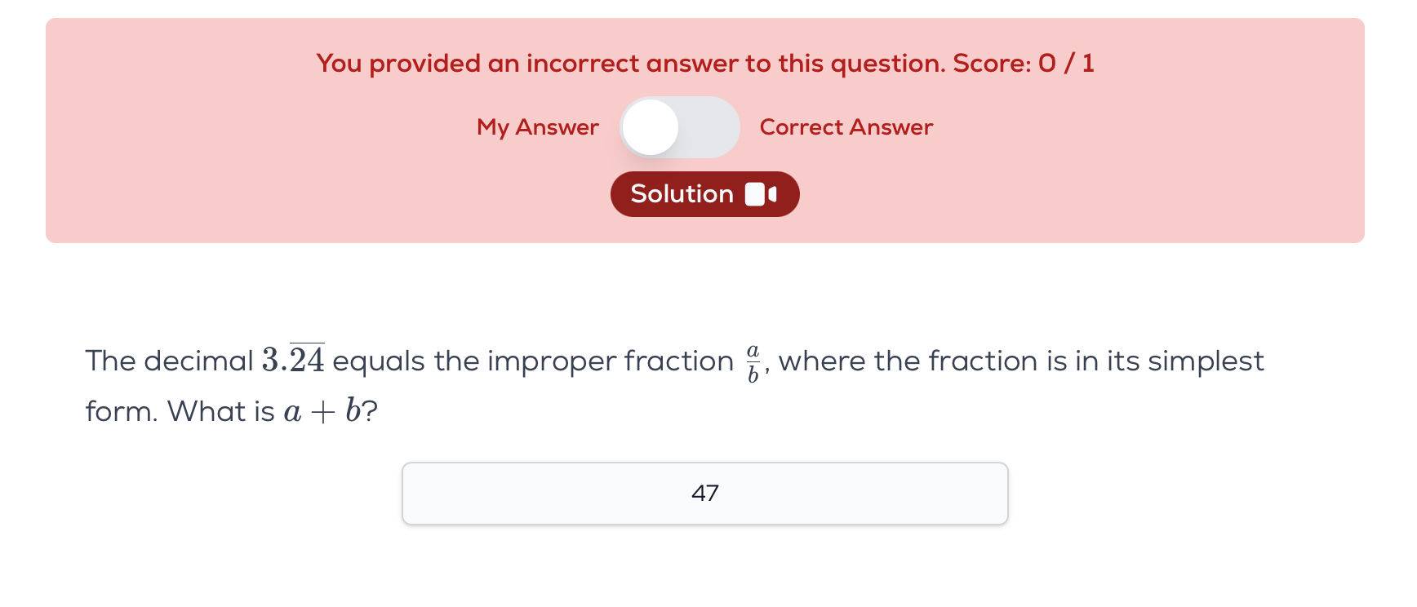Click the fraction a over b
Image resolution: width=1417 pixels, height=607 pixels.
(x=753, y=363)
